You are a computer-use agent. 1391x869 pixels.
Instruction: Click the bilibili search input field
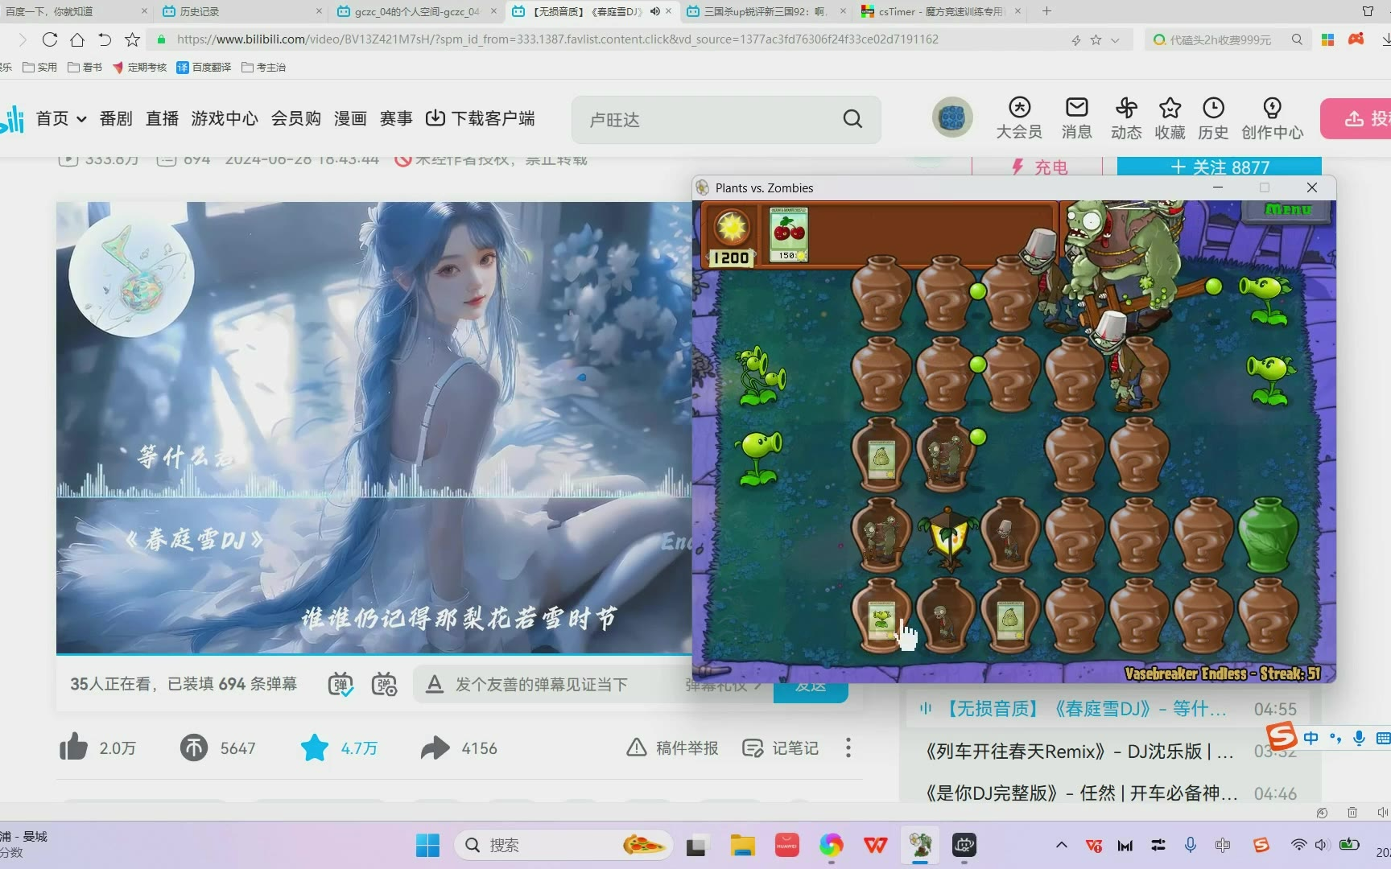708,120
